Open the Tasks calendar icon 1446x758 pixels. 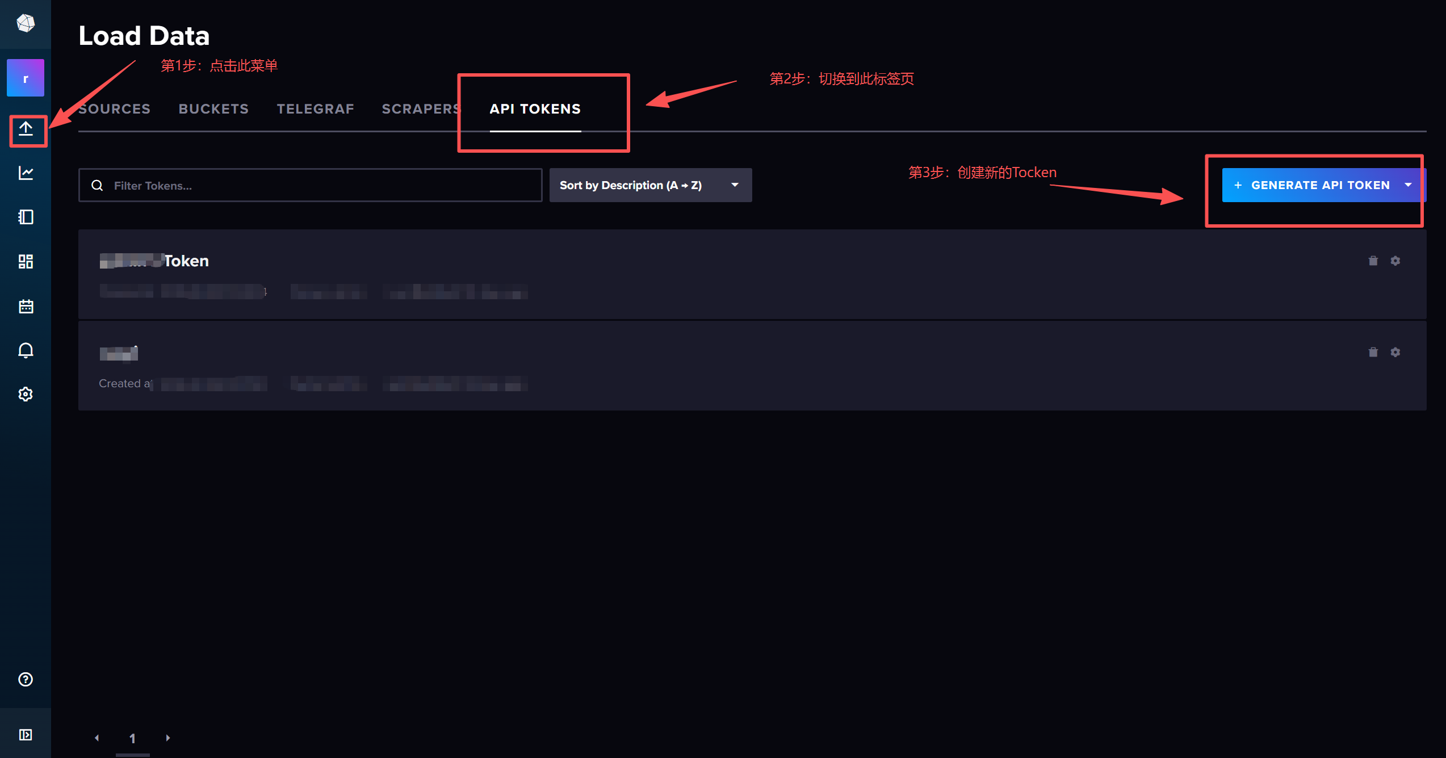(26, 307)
